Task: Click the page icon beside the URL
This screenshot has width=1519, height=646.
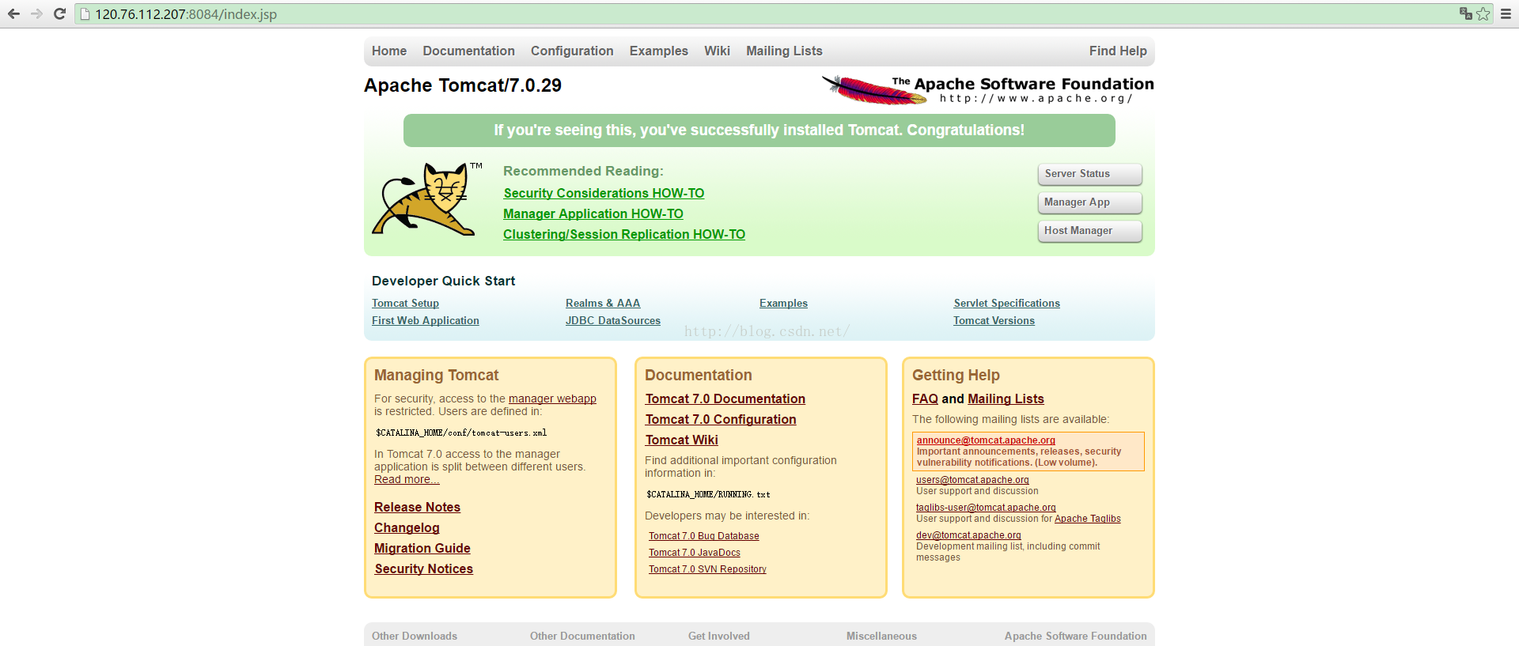Action: point(85,14)
